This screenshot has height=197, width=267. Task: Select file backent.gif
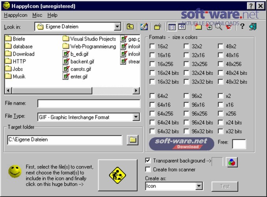pyautogui.click(x=79, y=61)
